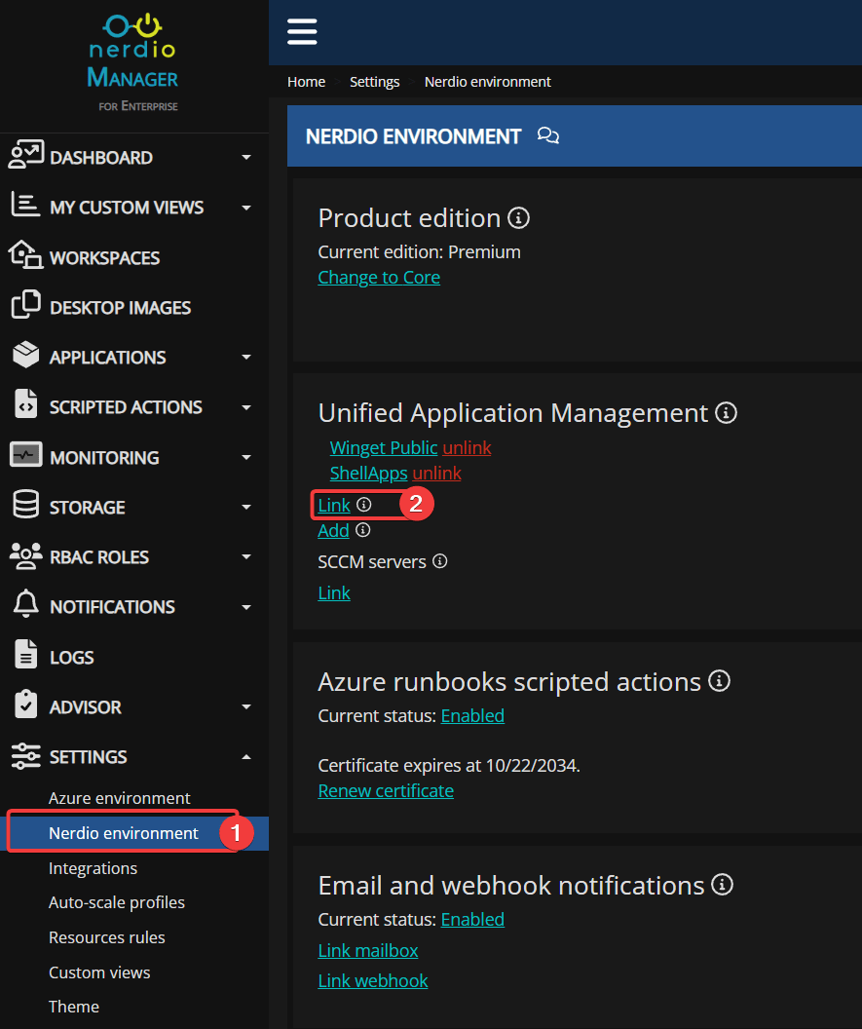
Task: Open the Logs menu item
Action: [72, 657]
